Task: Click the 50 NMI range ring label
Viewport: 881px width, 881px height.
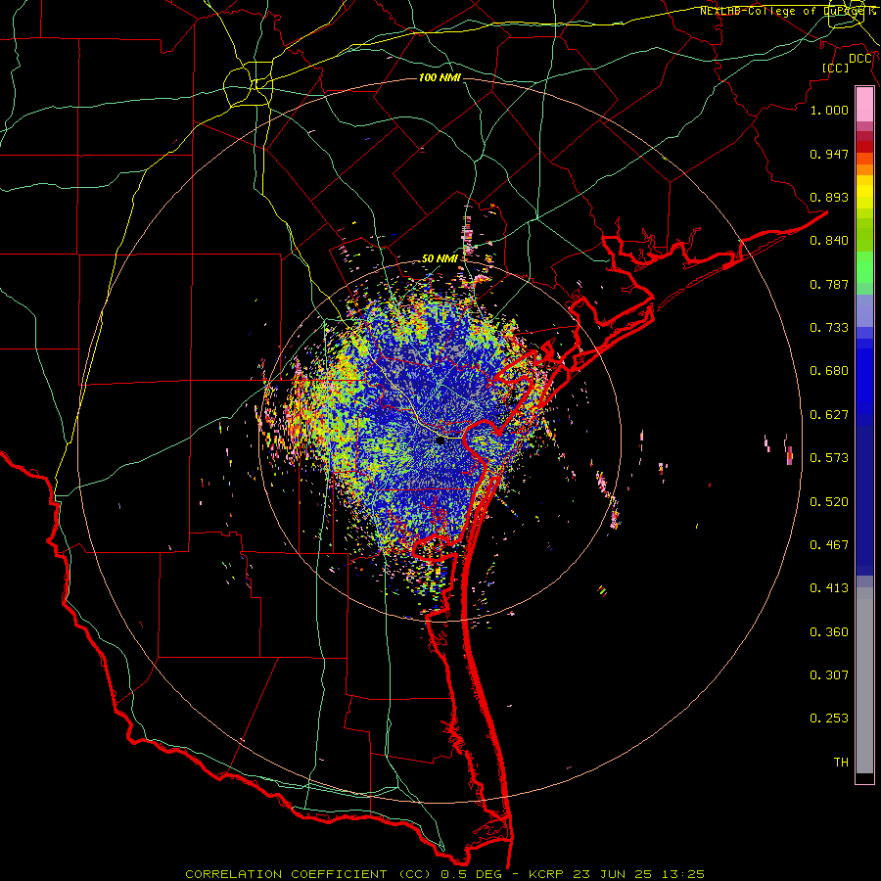Action: pos(440,258)
